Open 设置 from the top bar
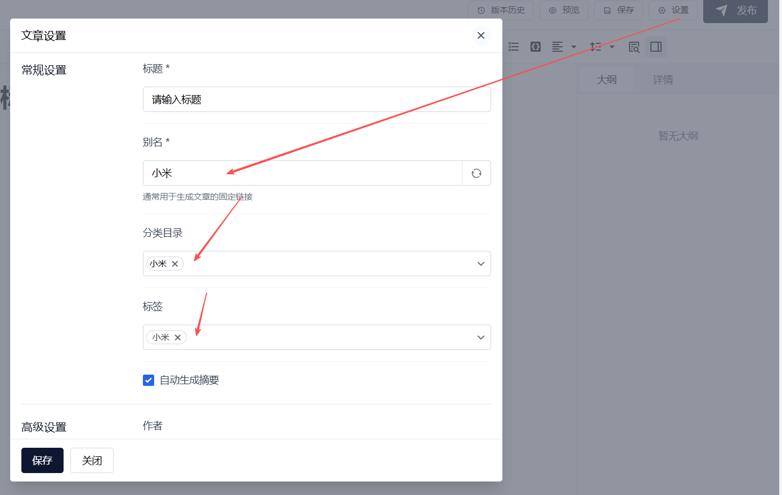782x495 pixels. [673, 10]
